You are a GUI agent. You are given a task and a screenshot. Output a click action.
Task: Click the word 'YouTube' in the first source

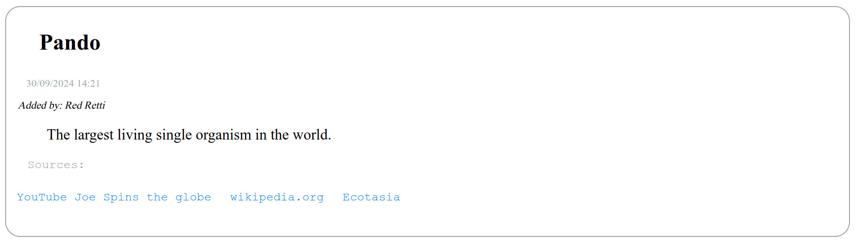pyautogui.click(x=42, y=197)
